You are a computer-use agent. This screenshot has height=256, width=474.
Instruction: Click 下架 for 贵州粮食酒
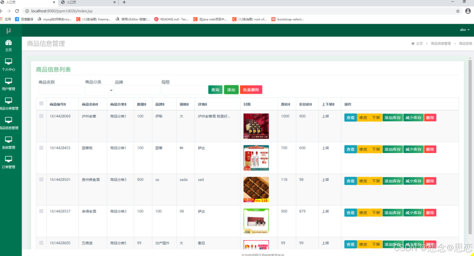click(x=376, y=181)
